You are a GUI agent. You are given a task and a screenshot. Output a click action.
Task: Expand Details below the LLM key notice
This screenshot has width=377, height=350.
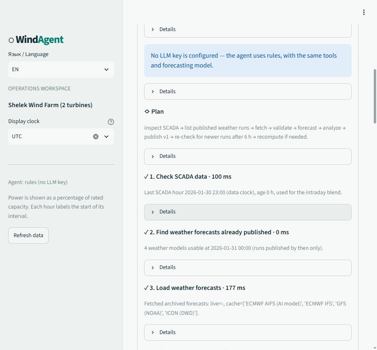248,92
